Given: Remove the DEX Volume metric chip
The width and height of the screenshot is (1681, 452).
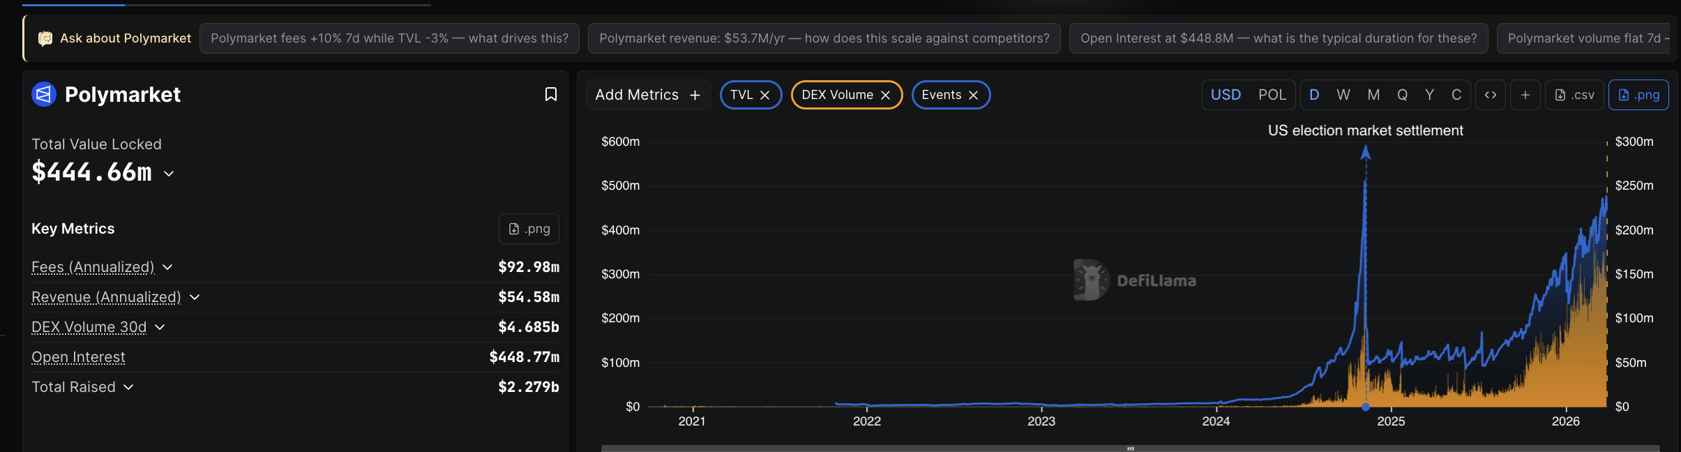Looking at the screenshot, I should (886, 95).
